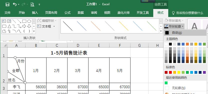Select the 格式 drawing tools tab
Image resolution: width=208 pixels, height=94 pixels.
click(x=160, y=13)
